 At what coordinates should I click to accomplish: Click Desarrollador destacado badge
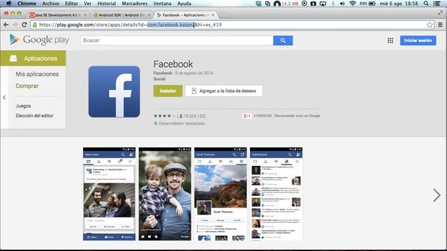pyautogui.click(x=179, y=123)
